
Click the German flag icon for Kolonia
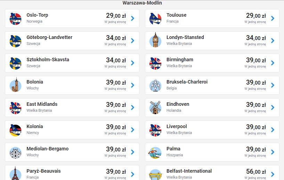pos(16,130)
